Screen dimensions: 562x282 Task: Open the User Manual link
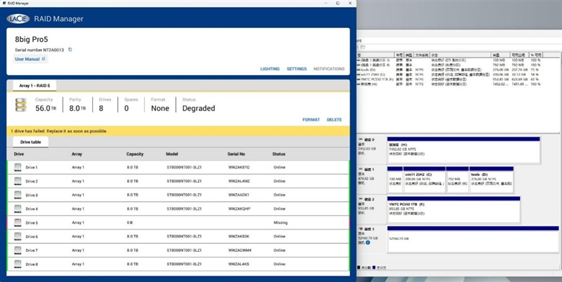coord(30,59)
